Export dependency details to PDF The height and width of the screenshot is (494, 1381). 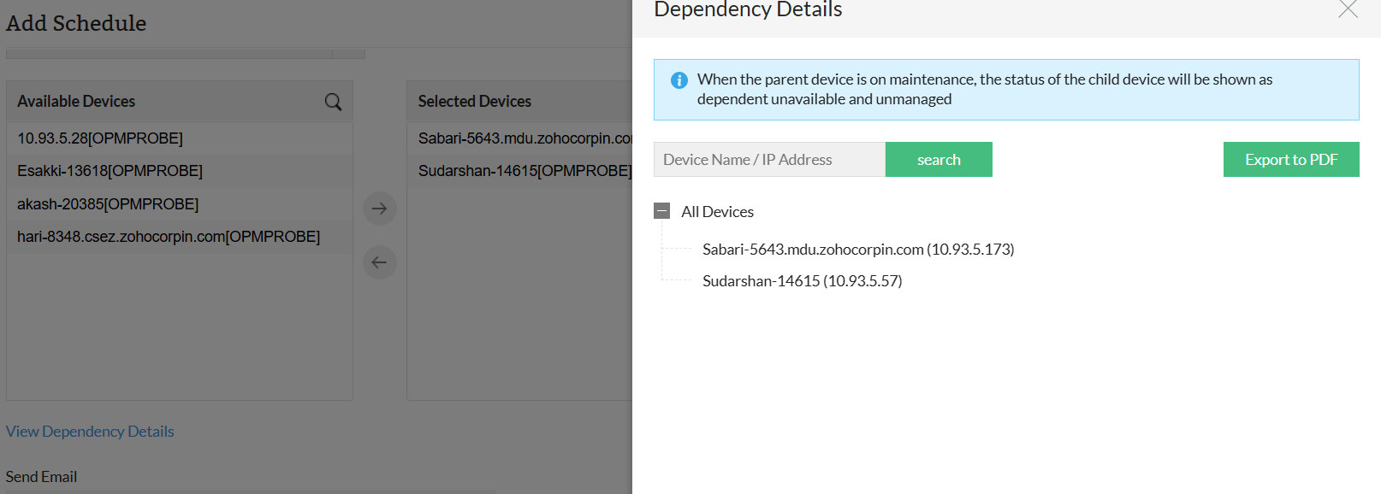[1290, 160]
